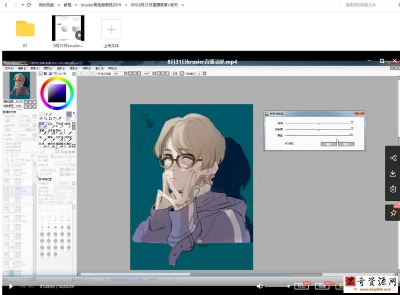
Task: Cancel the hue/saturation dialog
Action: coord(346,144)
